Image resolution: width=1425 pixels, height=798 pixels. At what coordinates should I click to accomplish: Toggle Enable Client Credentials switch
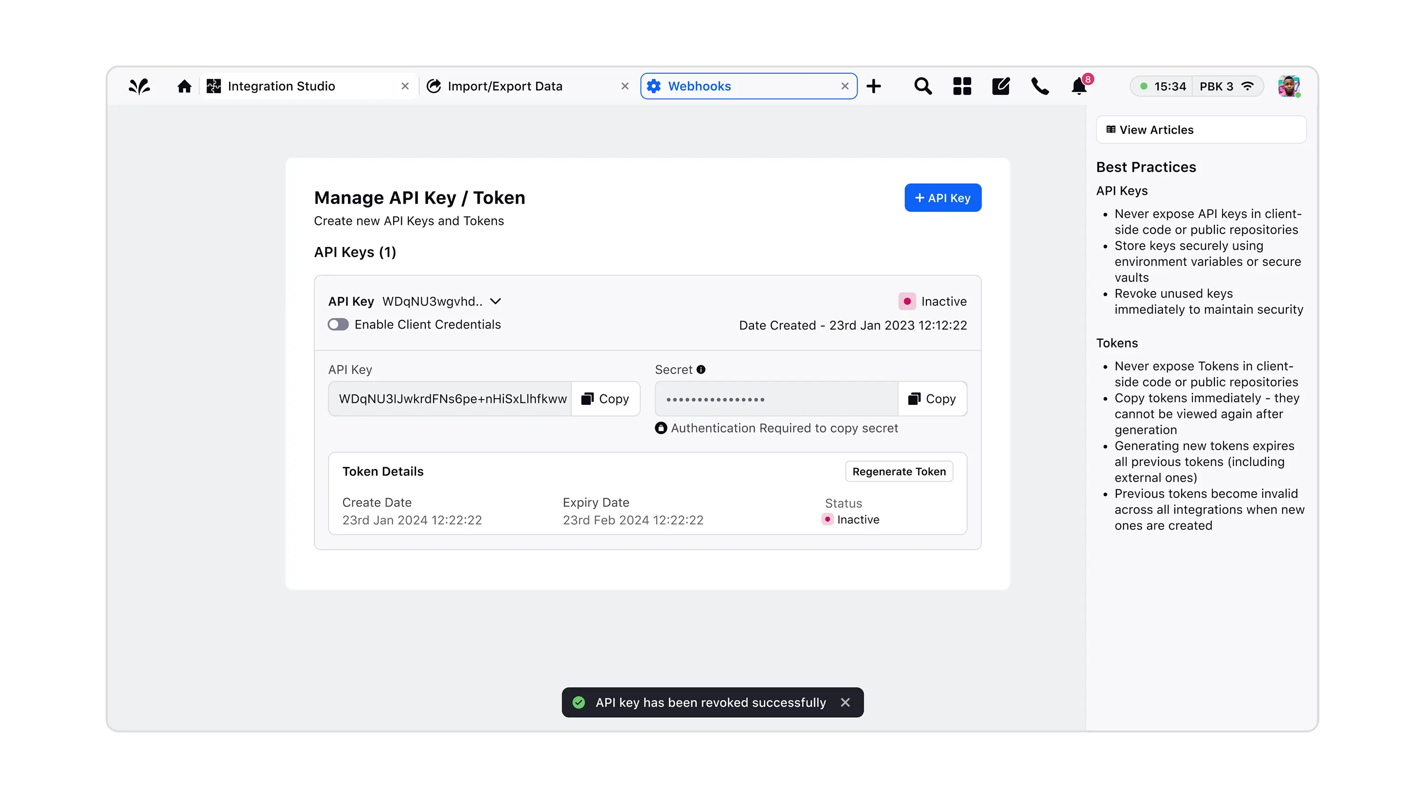click(338, 325)
